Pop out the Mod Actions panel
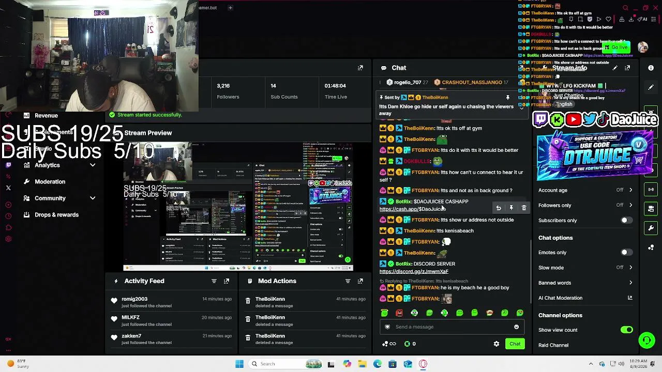 coord(360,281)
